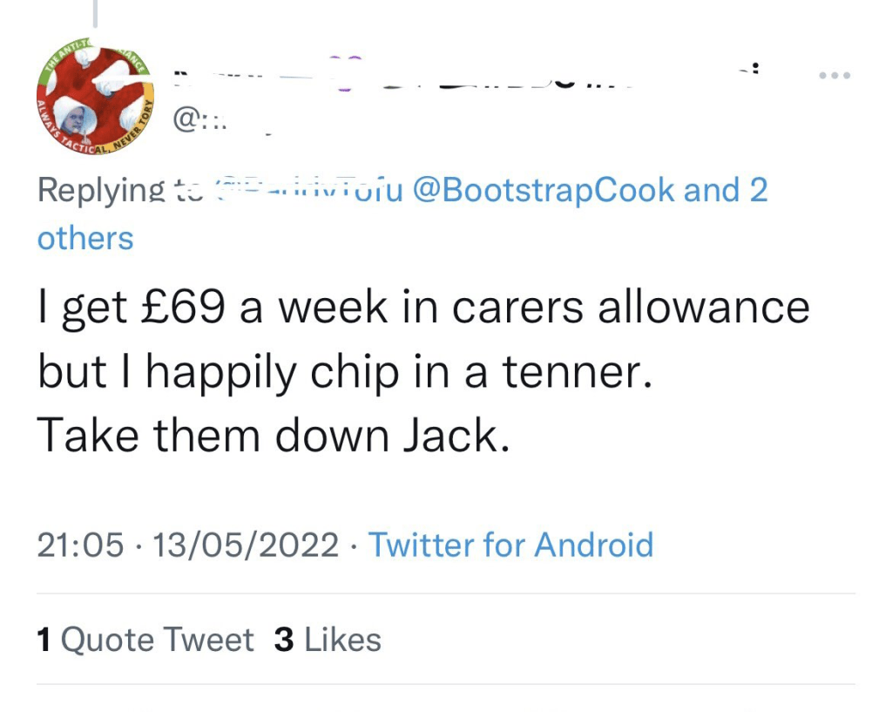Screen dimensions: 892x712
Task: Show who liked via "3 Likes"
Action: coord(328,640)
